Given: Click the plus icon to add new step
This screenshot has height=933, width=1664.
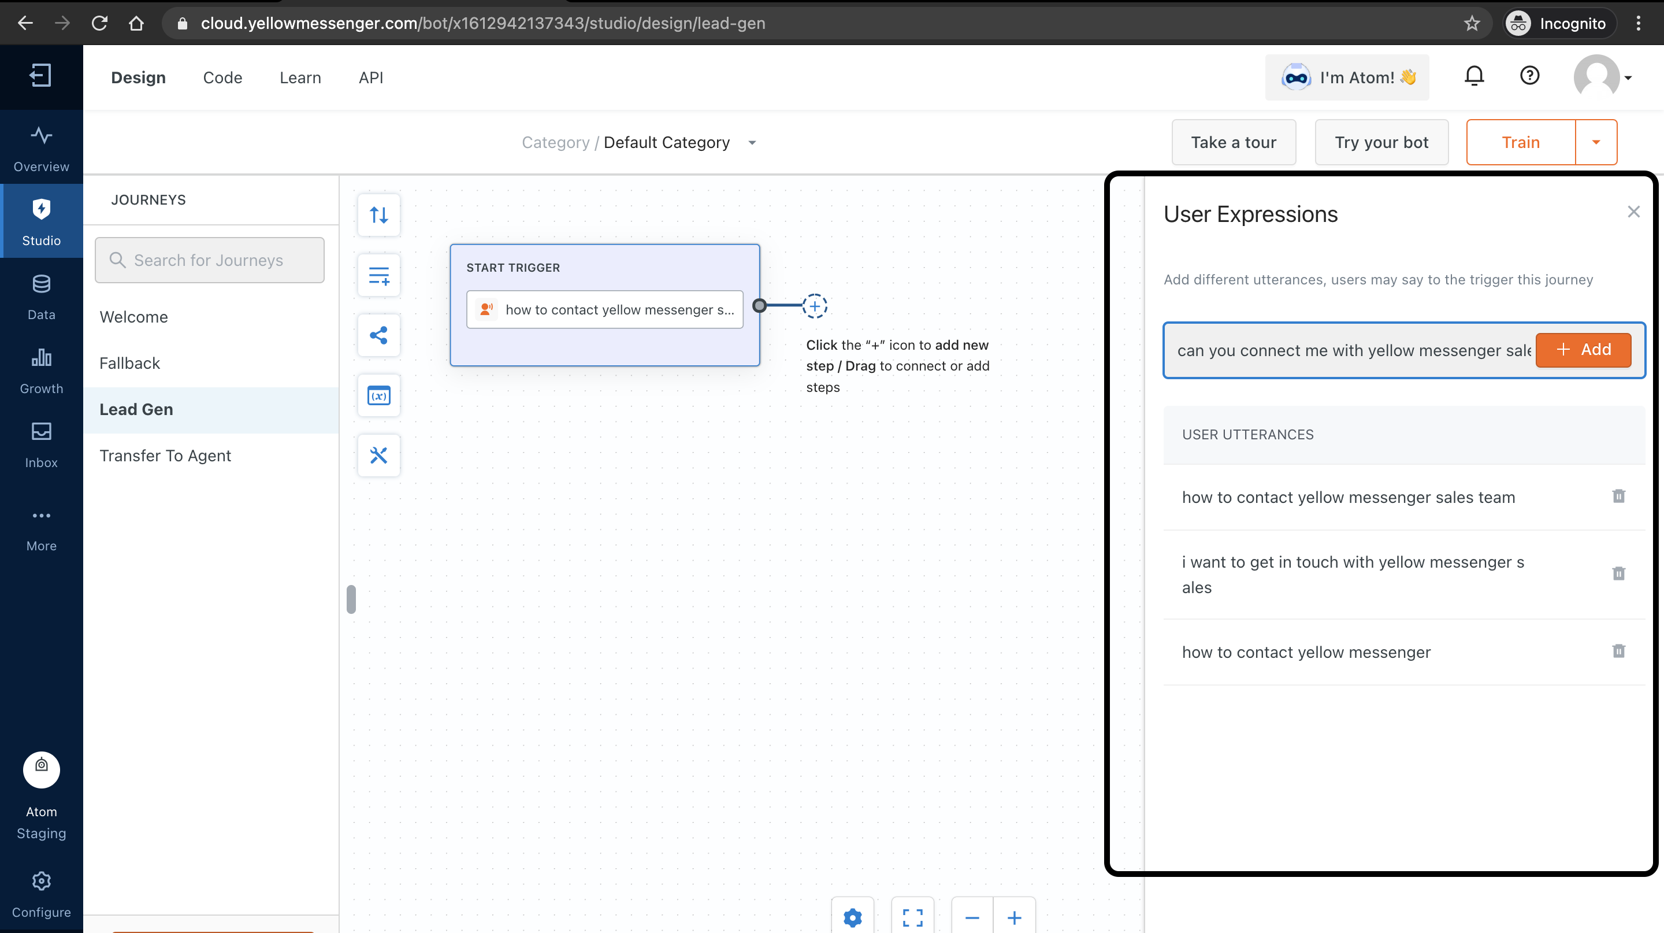Looking at the screenshot, I should 815,306.
